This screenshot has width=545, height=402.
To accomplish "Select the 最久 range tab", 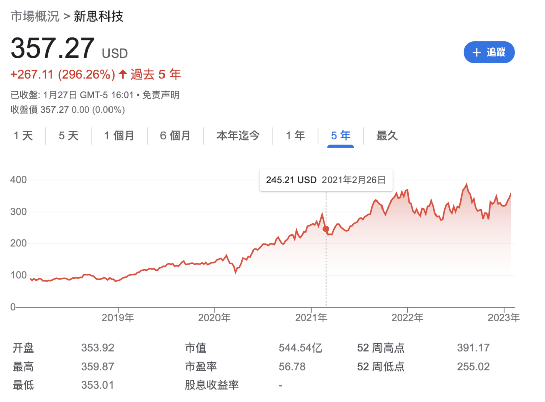I will 387,136.
